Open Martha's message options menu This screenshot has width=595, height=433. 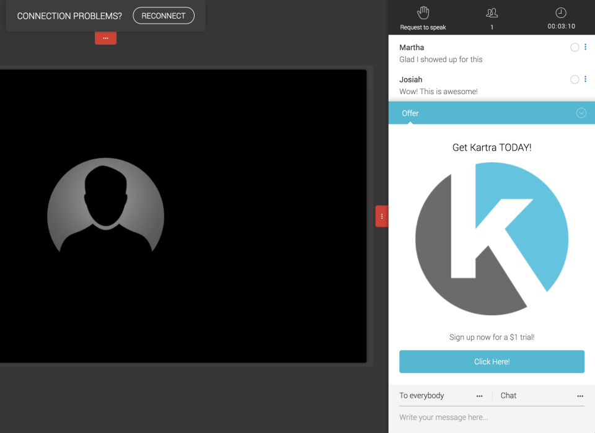[x=585, y=47]
